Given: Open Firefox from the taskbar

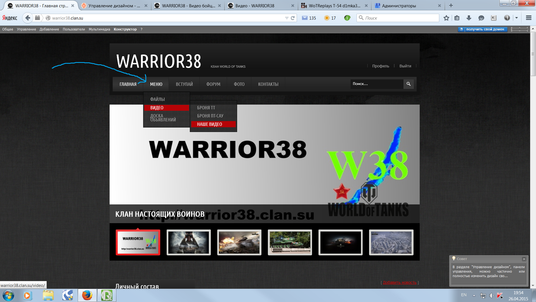Looking at the screenshot, I should (87, 295).
